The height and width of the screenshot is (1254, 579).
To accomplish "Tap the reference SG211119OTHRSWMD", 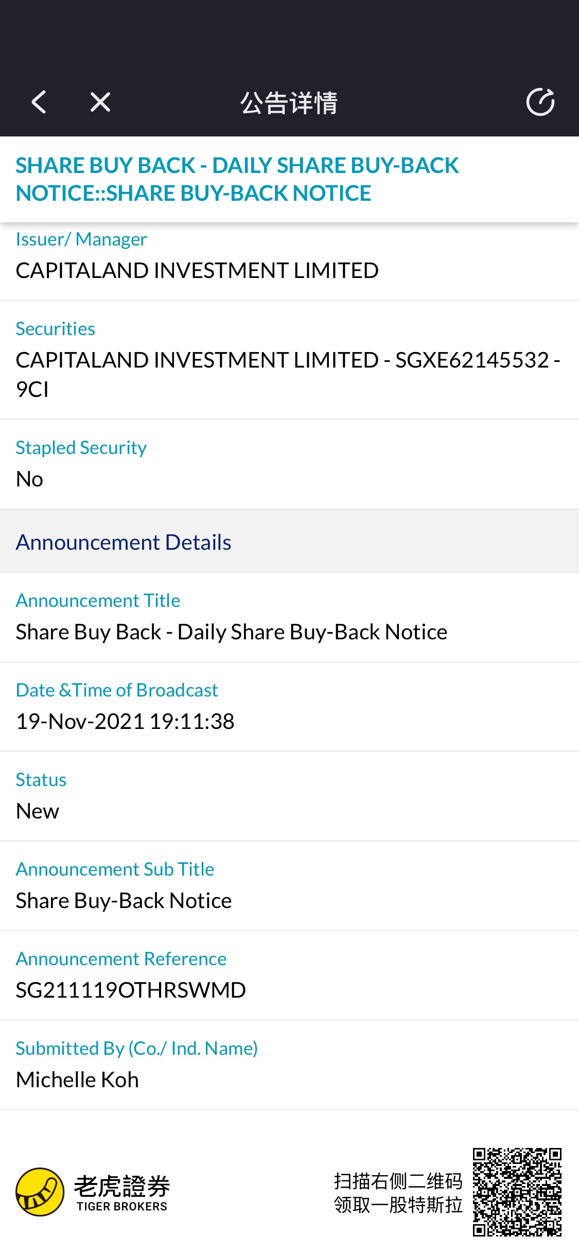I will pos(131,990).
